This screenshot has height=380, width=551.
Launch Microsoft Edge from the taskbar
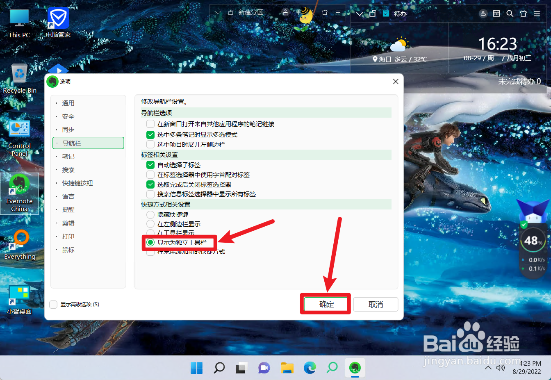[x=310, y=368]
